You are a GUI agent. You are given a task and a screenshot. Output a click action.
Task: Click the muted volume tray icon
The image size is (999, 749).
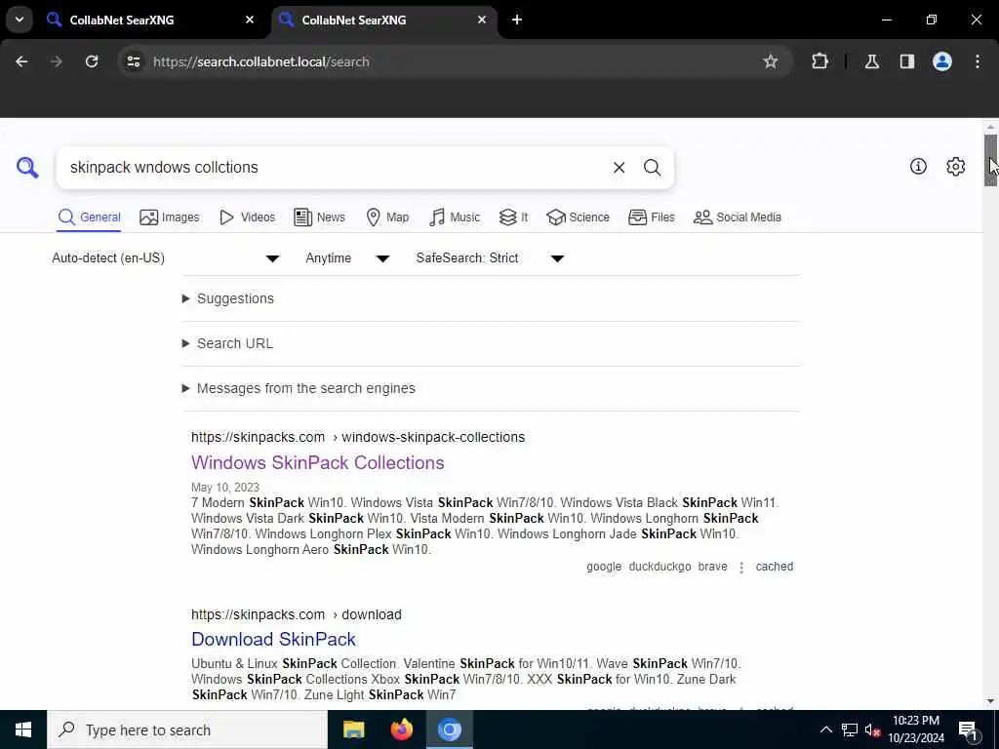point(872,729)
